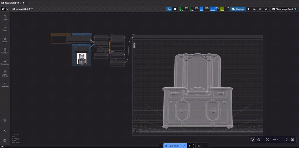Toggle the hand pan mode
299x148 pixels.
259,140
